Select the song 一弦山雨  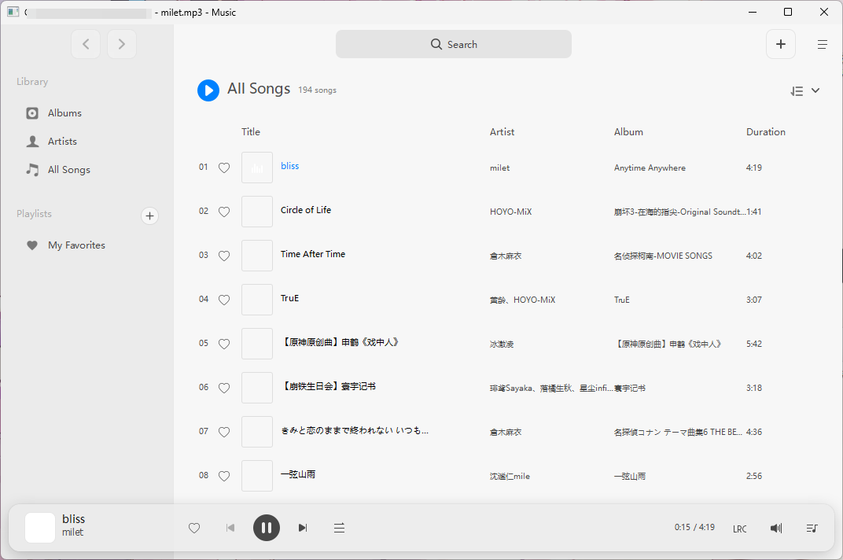298,474
